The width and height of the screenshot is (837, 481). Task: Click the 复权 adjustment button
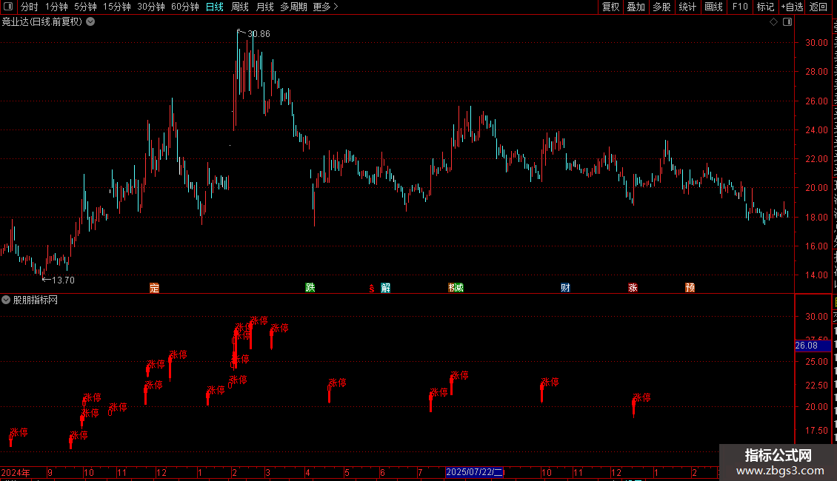click(610, 7)
